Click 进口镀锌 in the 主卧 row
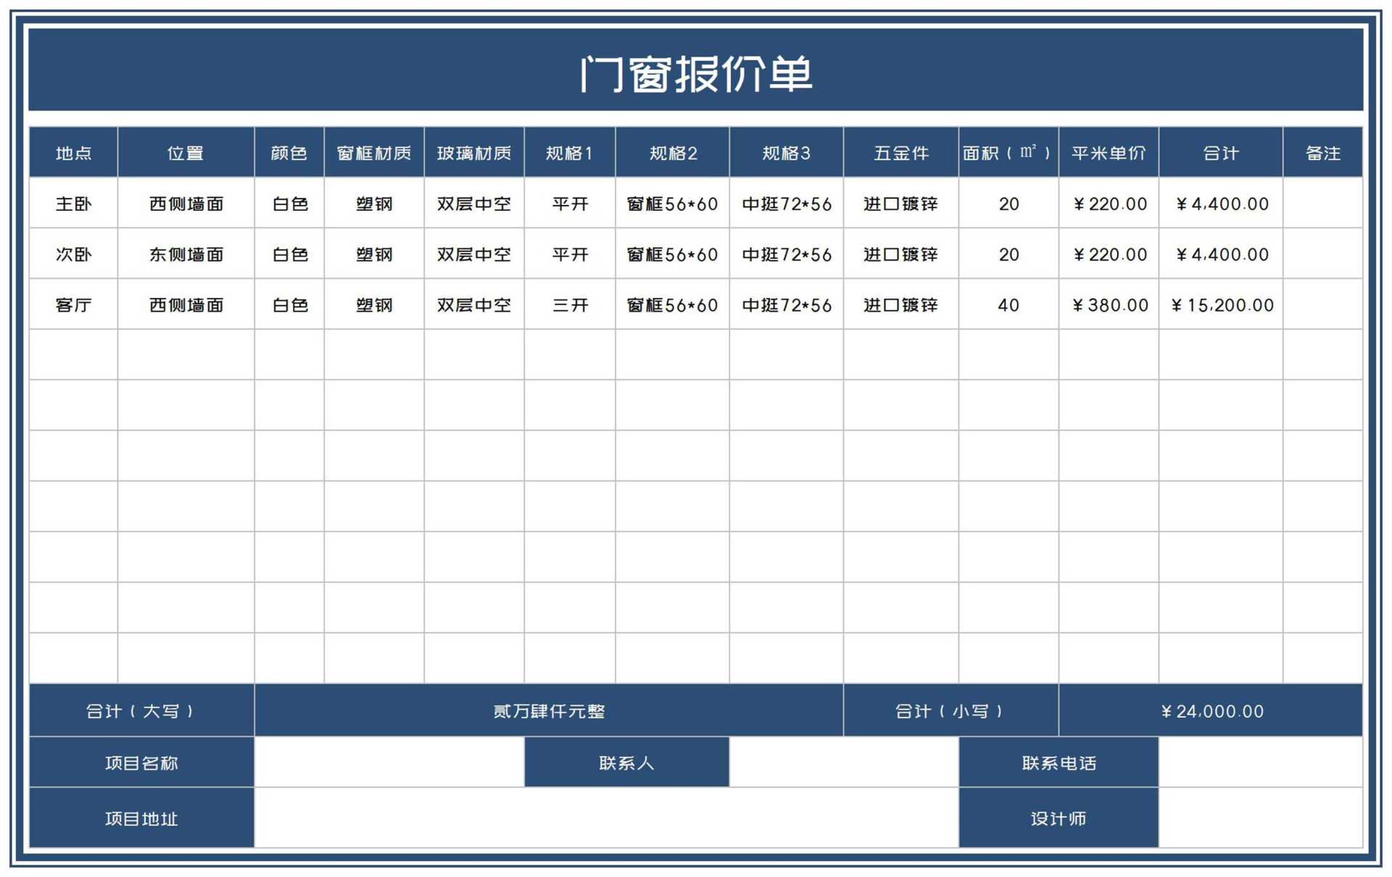 pos(901,204)
